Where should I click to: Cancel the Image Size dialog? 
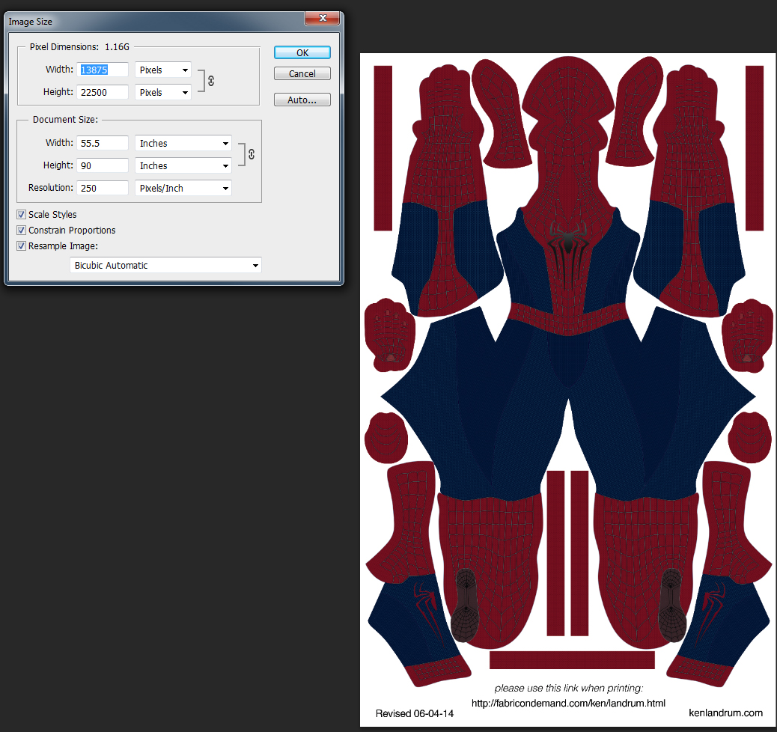[302, 73]
